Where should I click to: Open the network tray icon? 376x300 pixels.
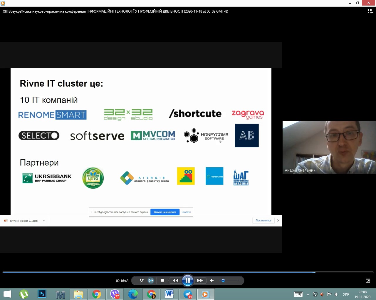(x=315, y=294)
